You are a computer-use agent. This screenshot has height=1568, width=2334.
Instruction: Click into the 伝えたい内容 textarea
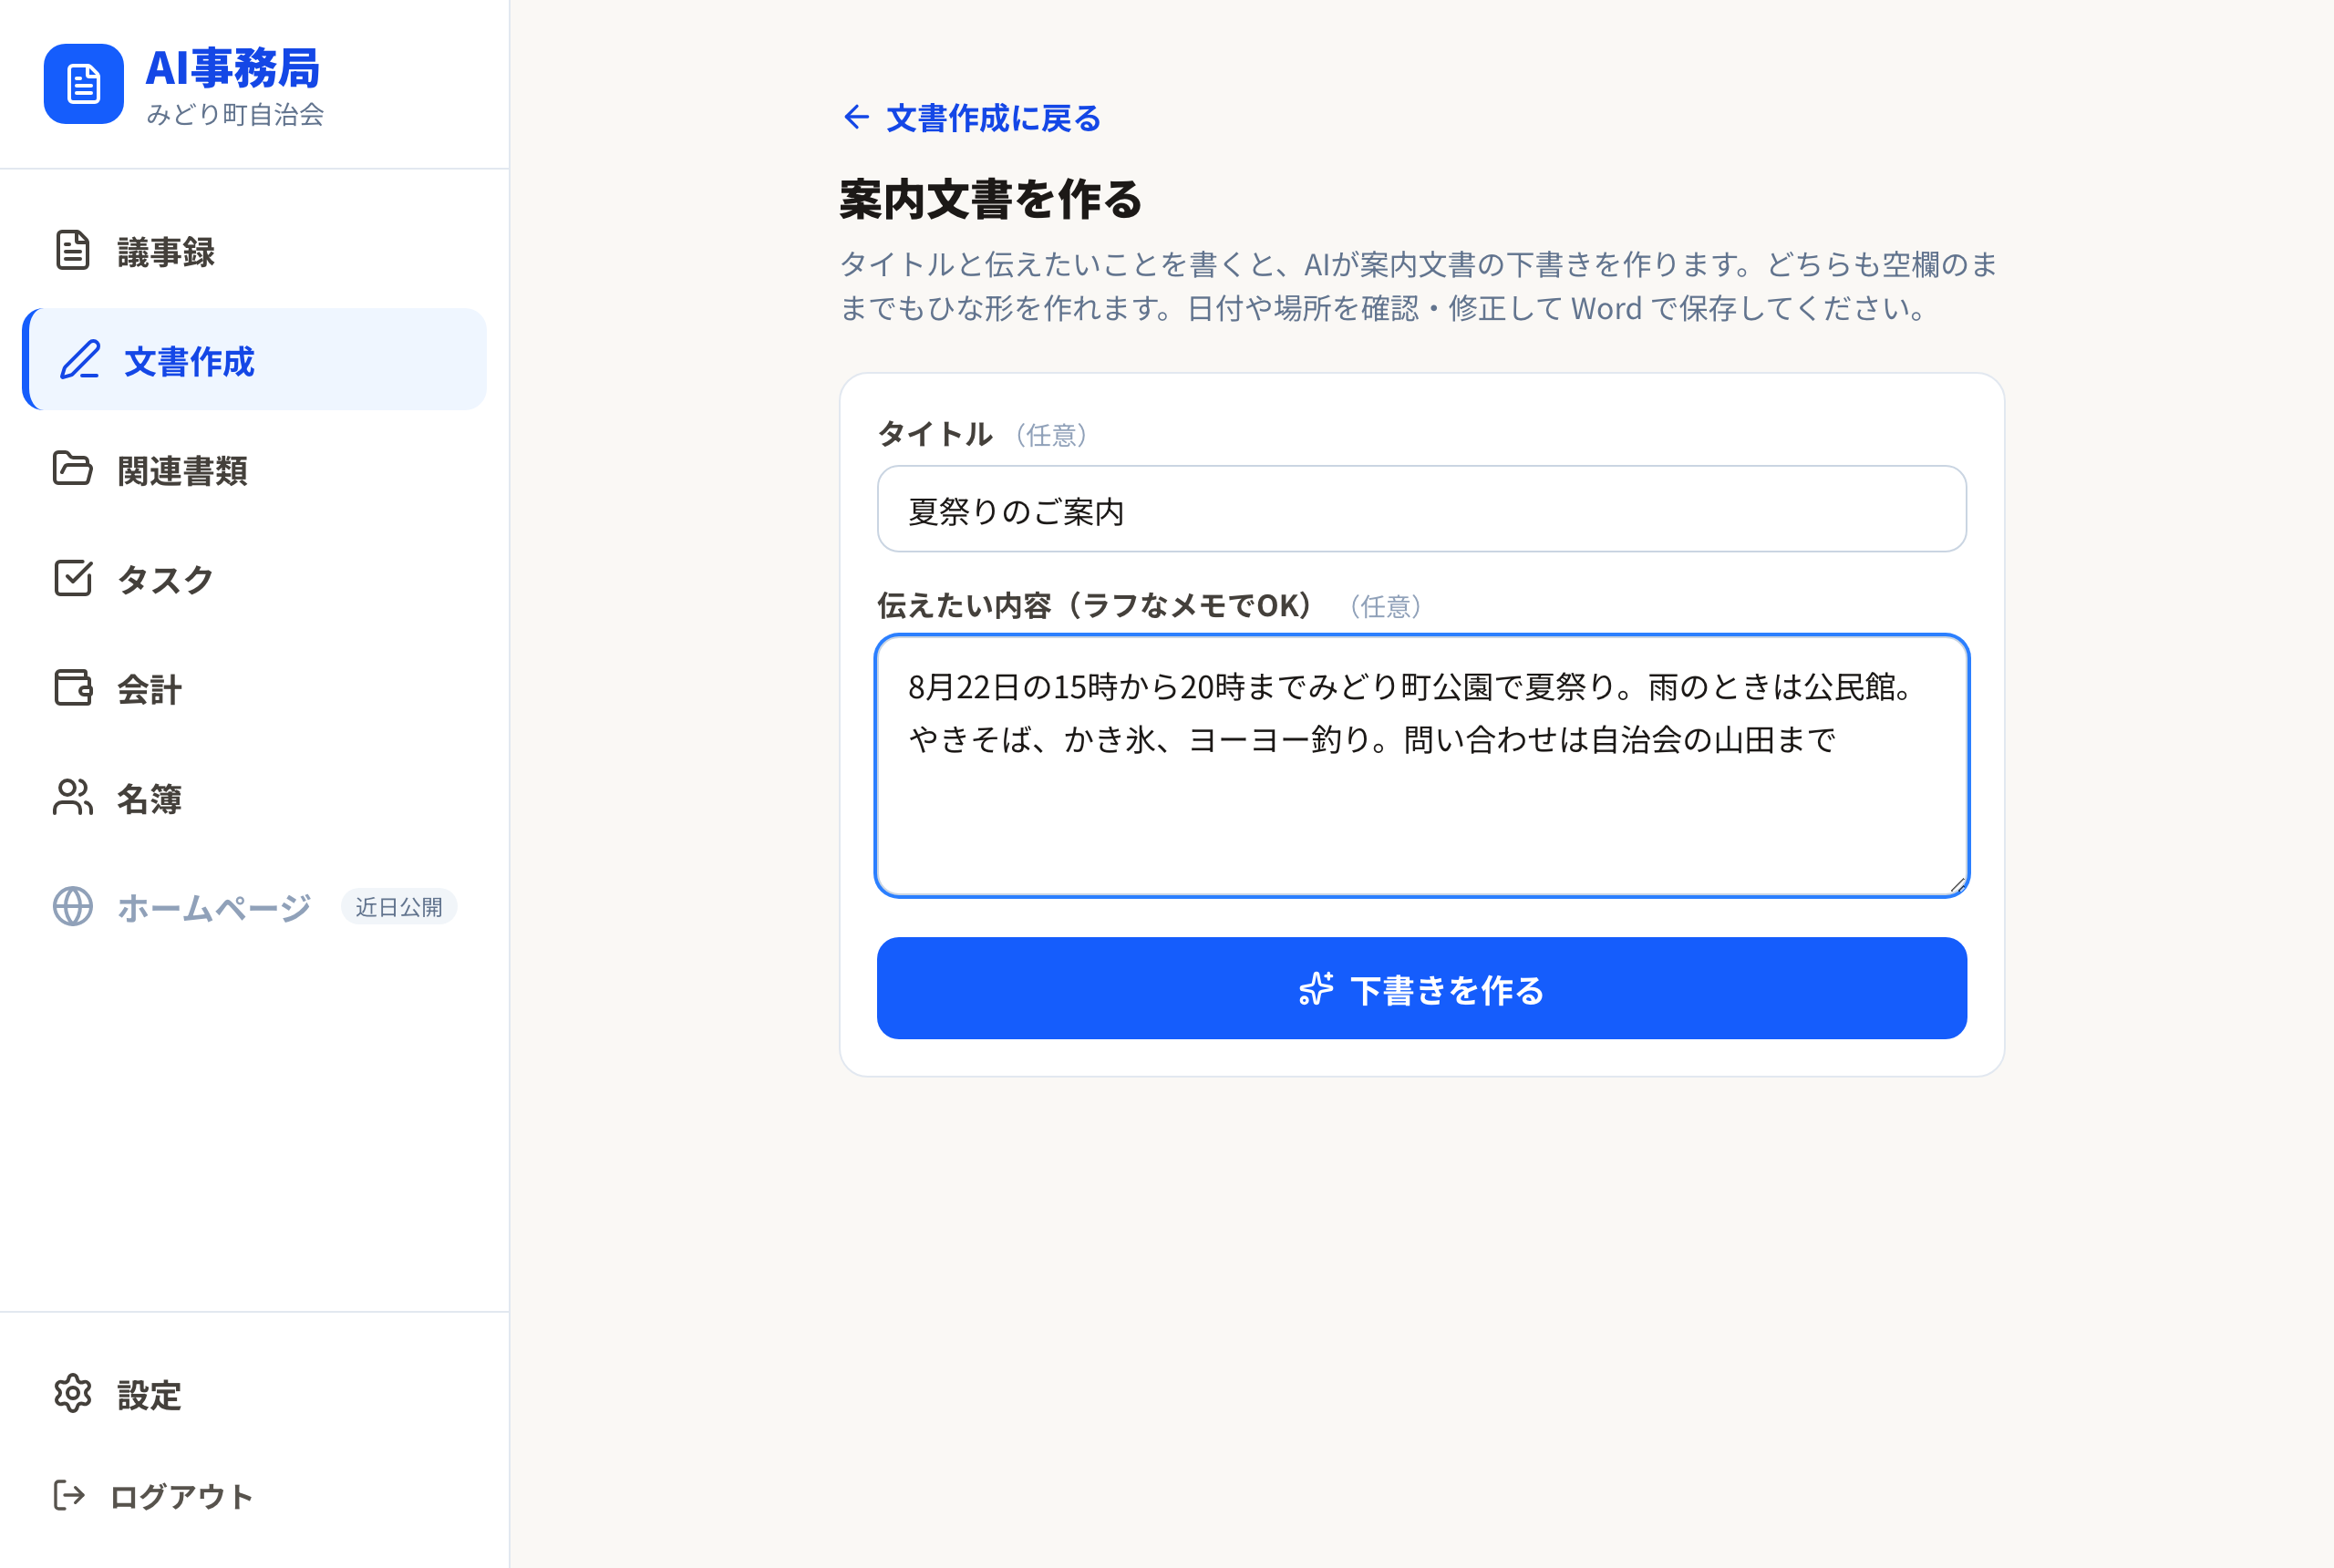(x=1421, y=766)
